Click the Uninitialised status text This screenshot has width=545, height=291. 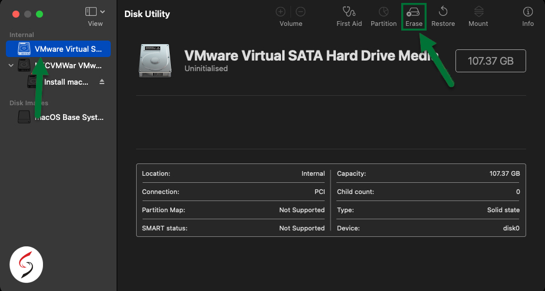click(206, 69)
